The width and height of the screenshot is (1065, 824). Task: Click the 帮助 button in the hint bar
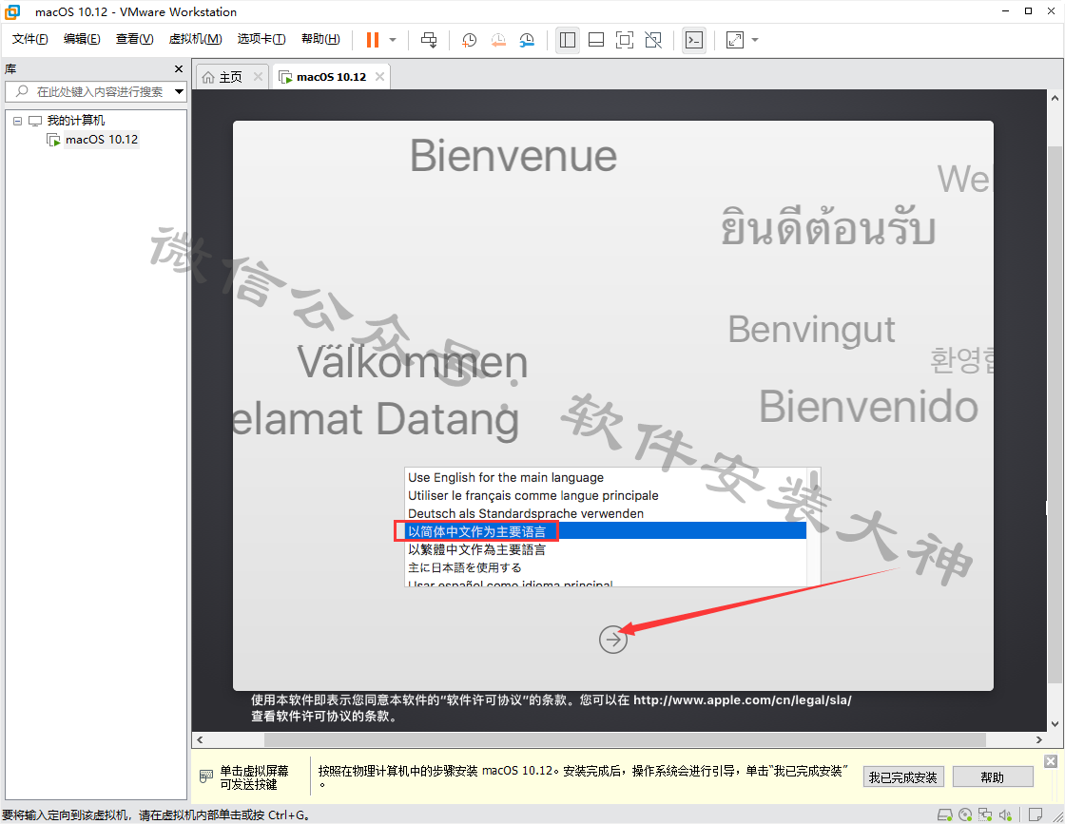coord(993,776)
